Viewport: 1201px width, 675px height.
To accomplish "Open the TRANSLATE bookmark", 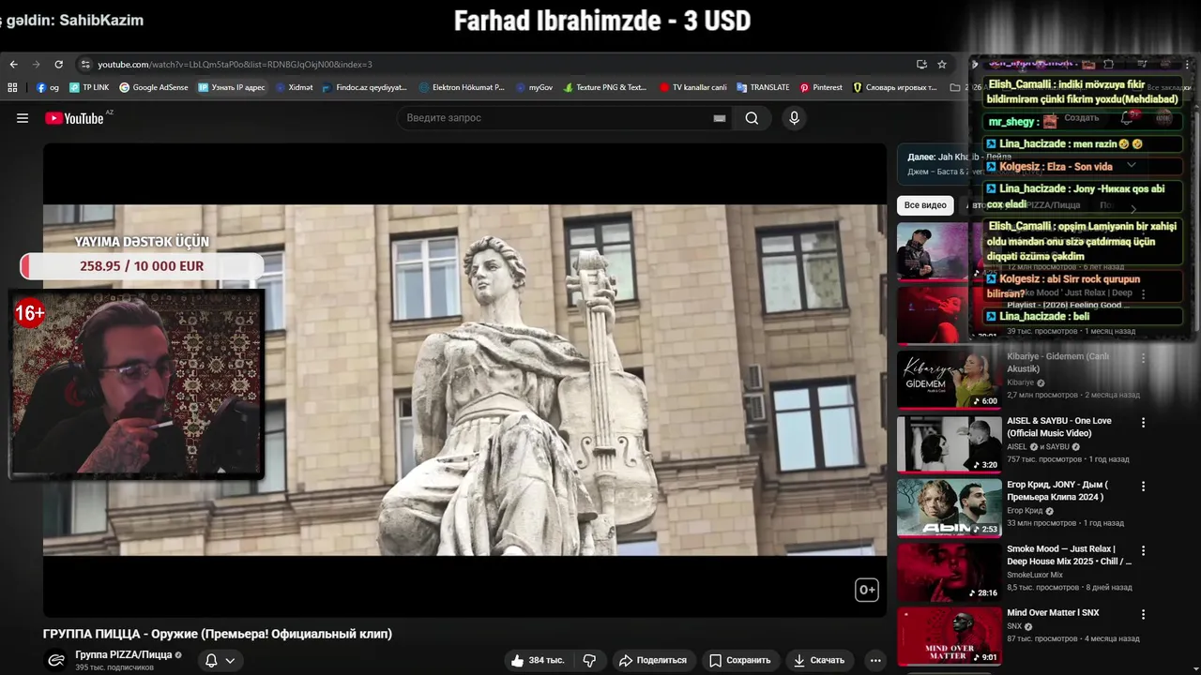I will (x=764, y=87).
